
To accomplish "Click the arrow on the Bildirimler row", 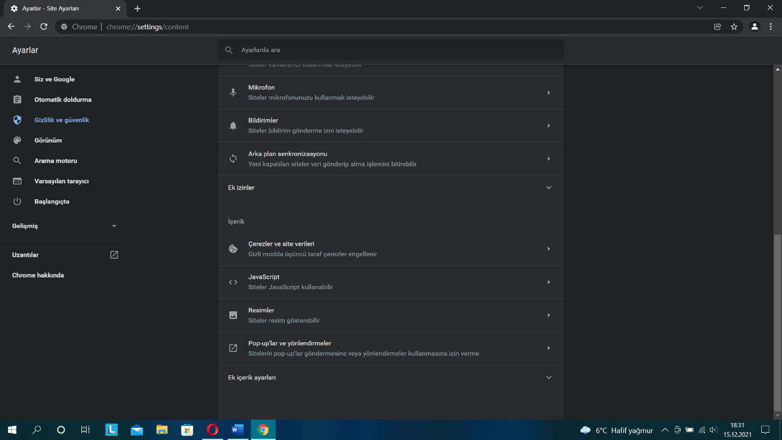I will (x=549, y=126).
